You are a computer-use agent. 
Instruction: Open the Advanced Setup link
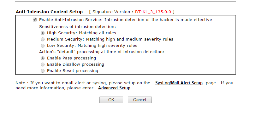click(114, 88)
